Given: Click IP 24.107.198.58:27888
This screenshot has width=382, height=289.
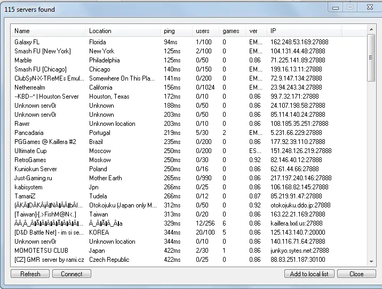Looking at the screenshot, I should point(298,106).
